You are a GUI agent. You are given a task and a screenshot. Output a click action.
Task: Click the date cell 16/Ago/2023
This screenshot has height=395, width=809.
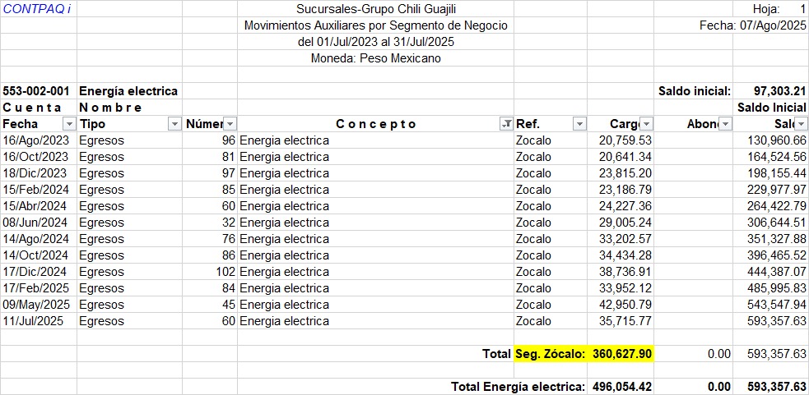[x=38, y=140]
